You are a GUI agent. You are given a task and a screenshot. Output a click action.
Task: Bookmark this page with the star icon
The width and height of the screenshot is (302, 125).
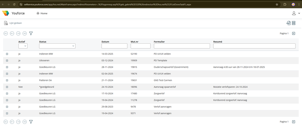[277, 5]
